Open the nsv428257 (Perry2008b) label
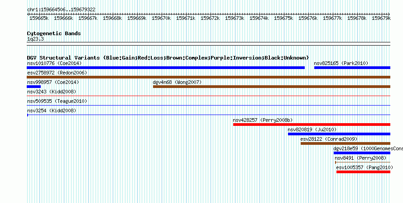The height and width of the screenshot is (203, 403). 263,120
